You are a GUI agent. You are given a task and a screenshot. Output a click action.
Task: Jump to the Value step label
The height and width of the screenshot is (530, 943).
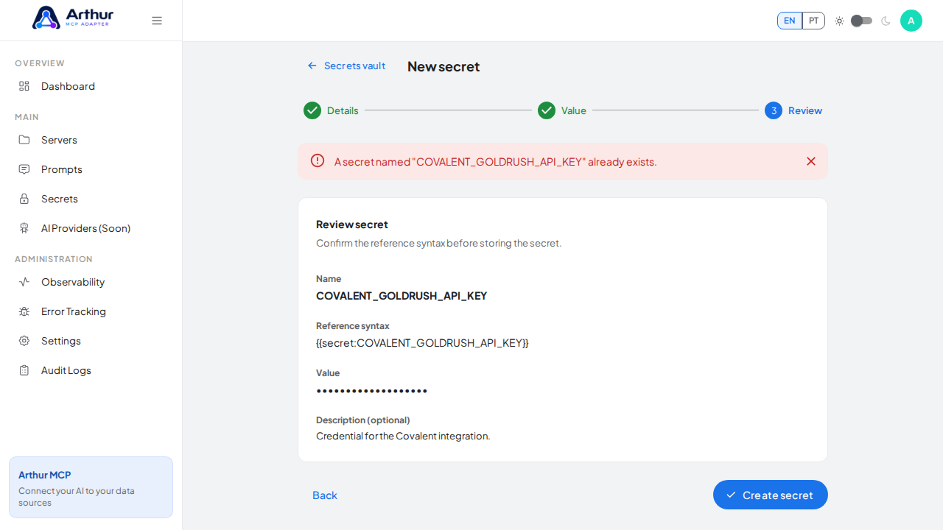574,110
